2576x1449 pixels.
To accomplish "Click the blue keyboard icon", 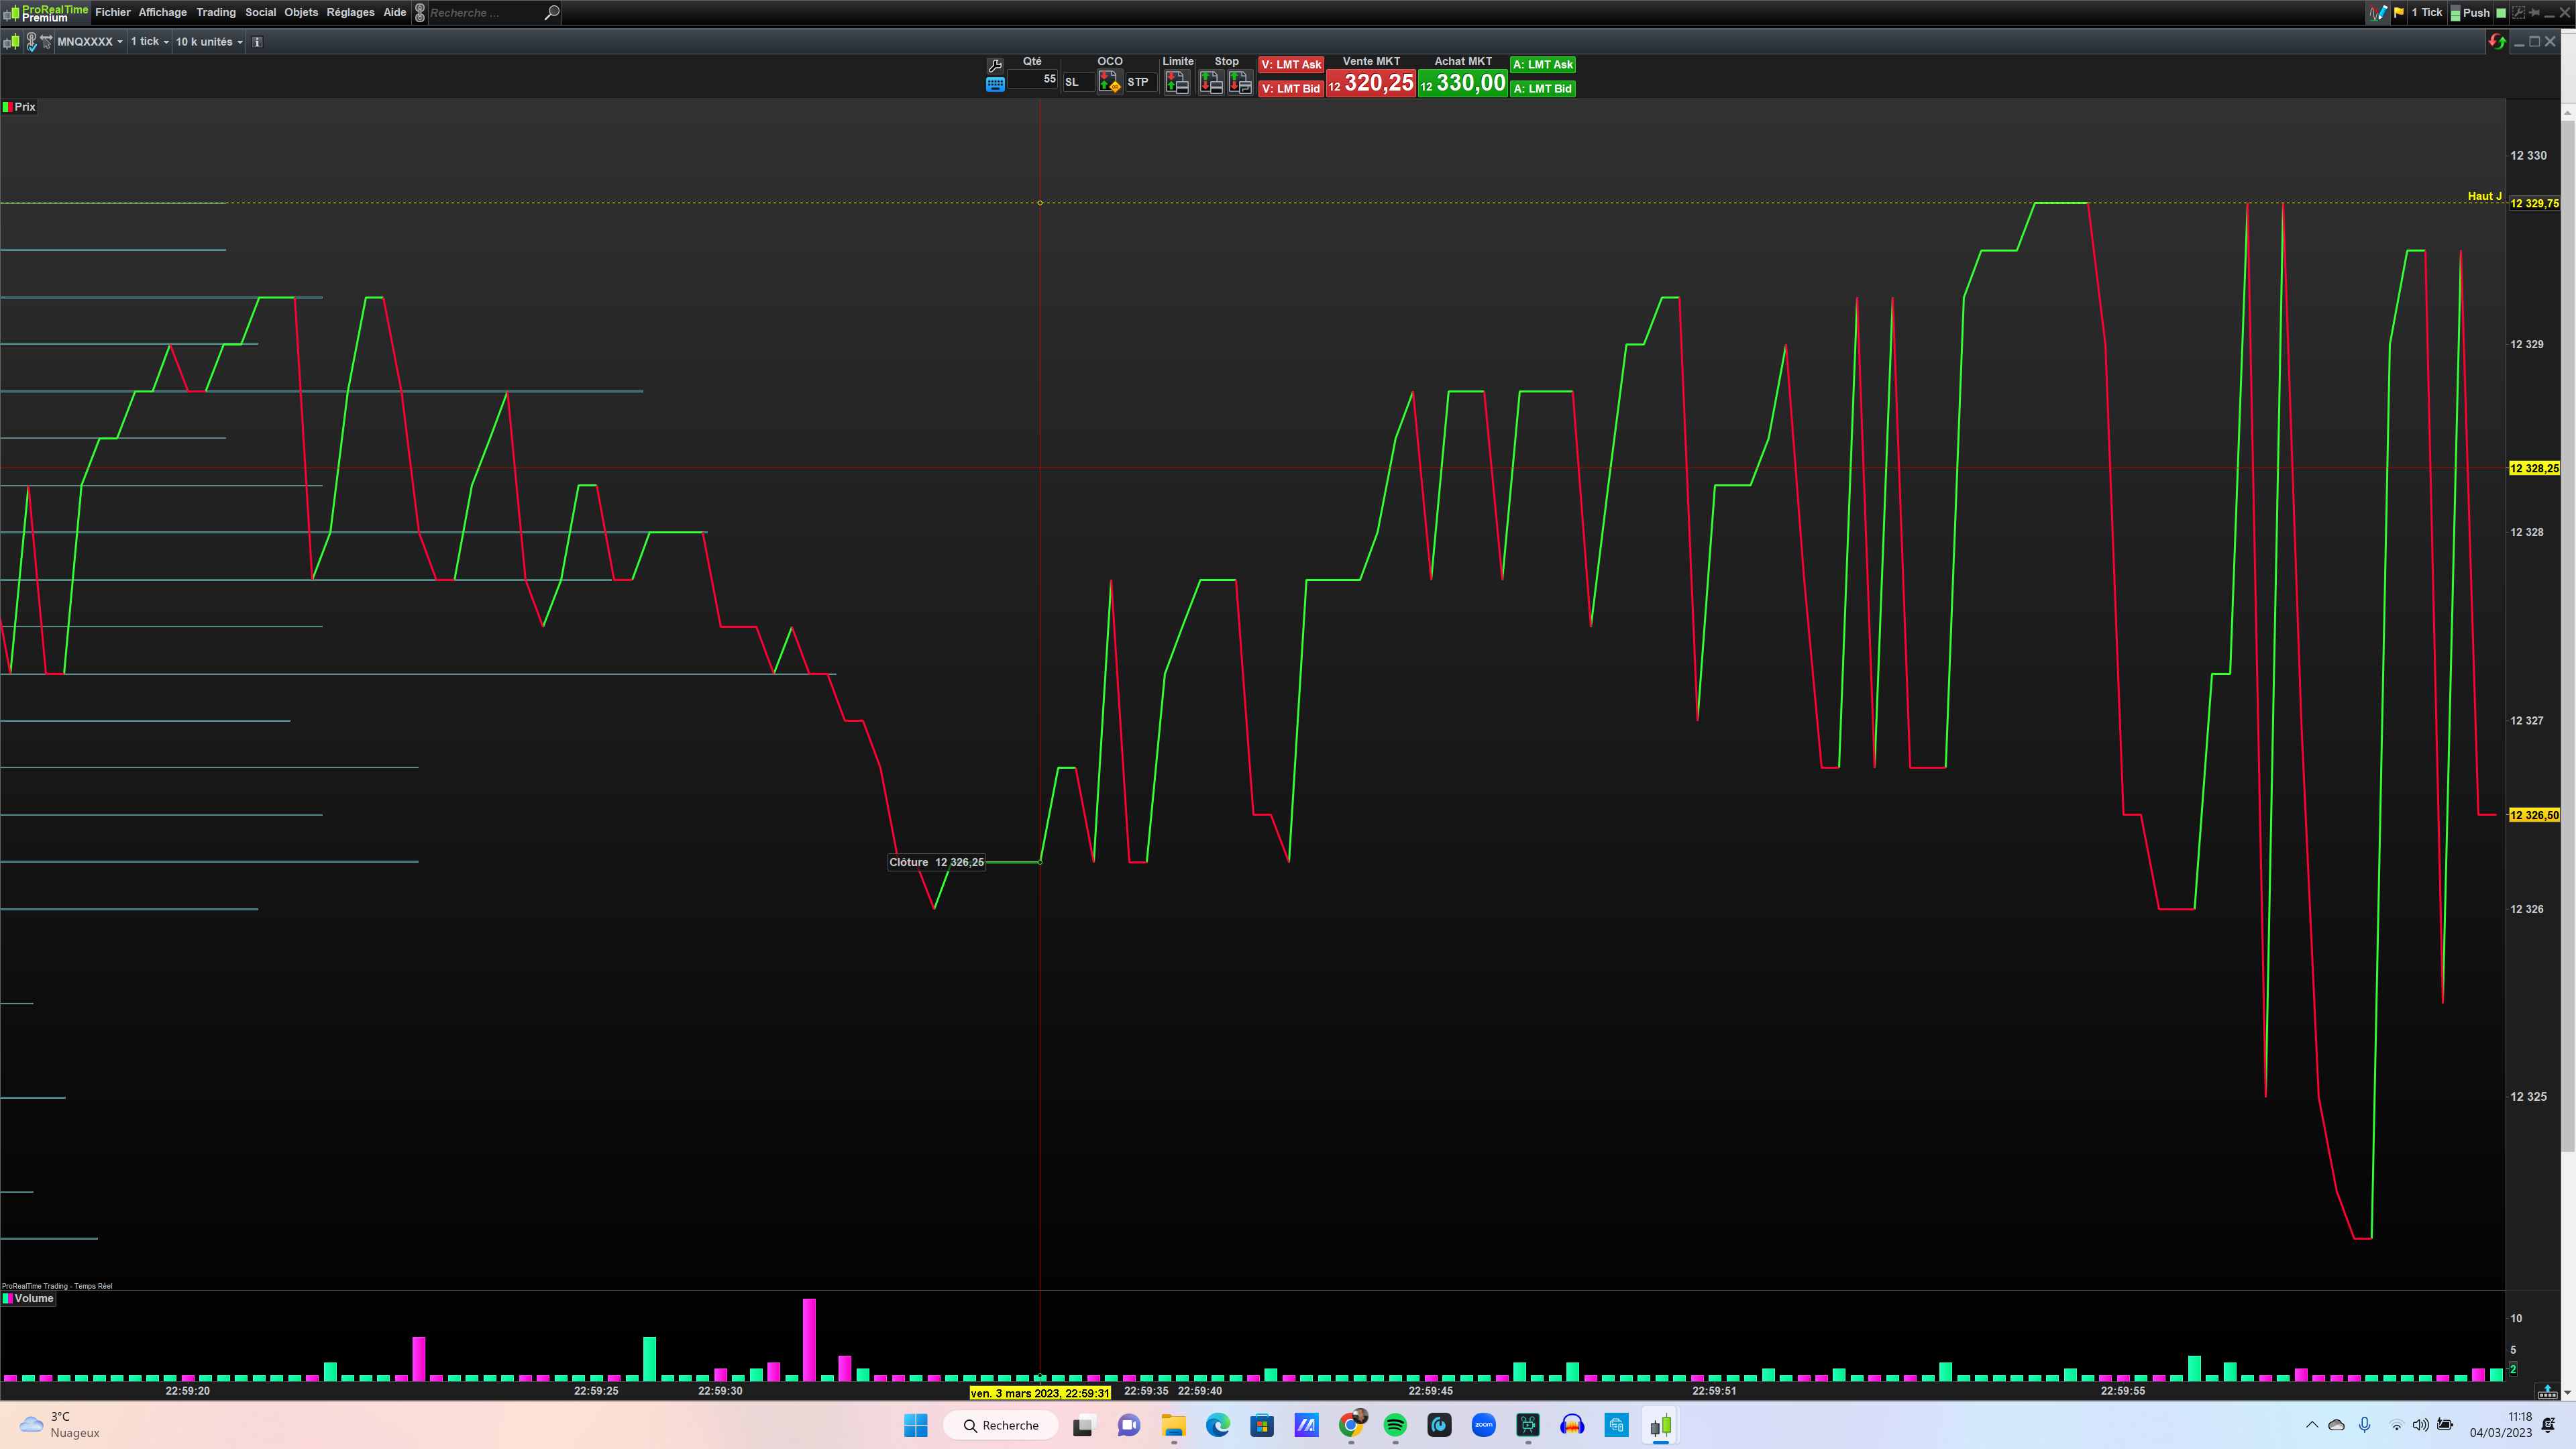I will click(995, 85).
